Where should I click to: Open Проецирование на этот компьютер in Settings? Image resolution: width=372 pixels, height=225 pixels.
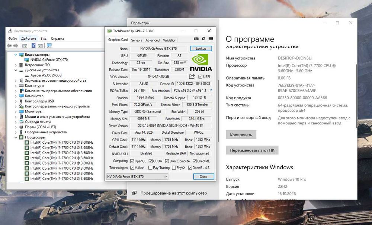(x=174, y=193)
